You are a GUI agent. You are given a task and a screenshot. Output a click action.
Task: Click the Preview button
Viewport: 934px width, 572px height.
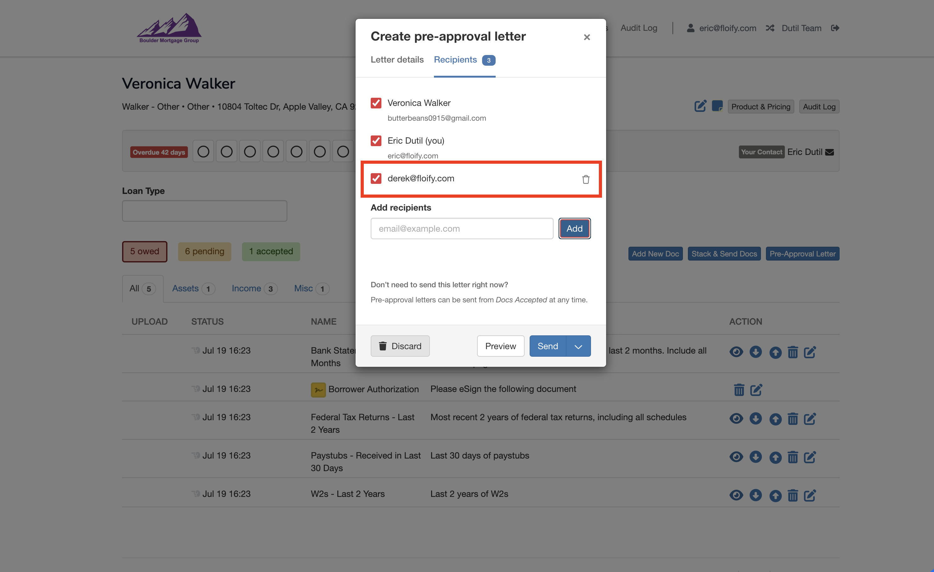tap(500, 346)
